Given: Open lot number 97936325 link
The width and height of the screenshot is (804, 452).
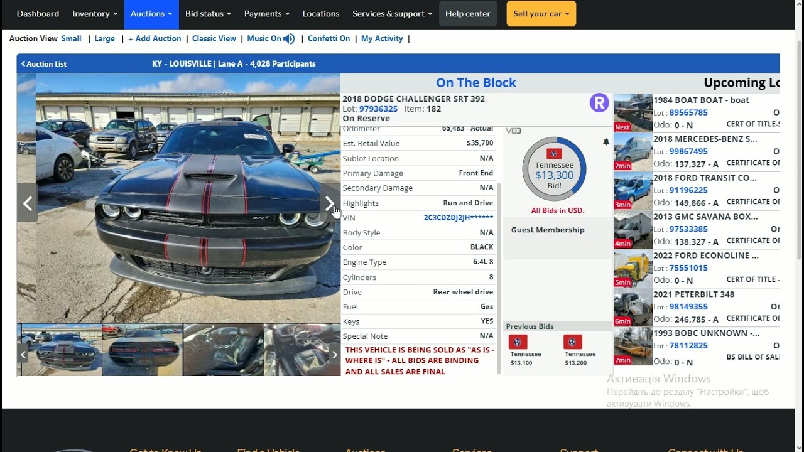Looking at the screenshot, I should click(x=378, y=109).
